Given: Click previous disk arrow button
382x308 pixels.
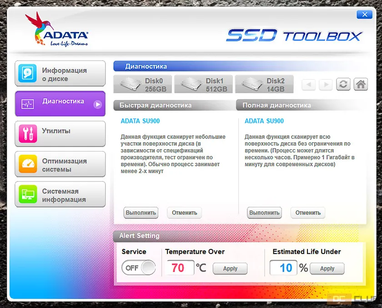Looking at the screenshot, I should (309, 85).
